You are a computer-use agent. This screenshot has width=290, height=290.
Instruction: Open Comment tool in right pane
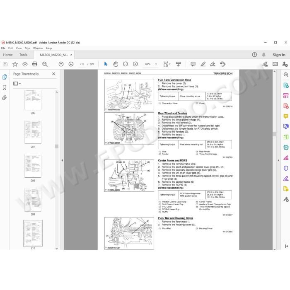point(286,116)
